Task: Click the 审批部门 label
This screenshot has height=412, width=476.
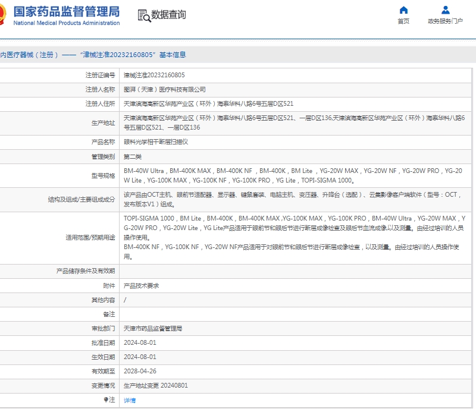Action: (103, 329)
